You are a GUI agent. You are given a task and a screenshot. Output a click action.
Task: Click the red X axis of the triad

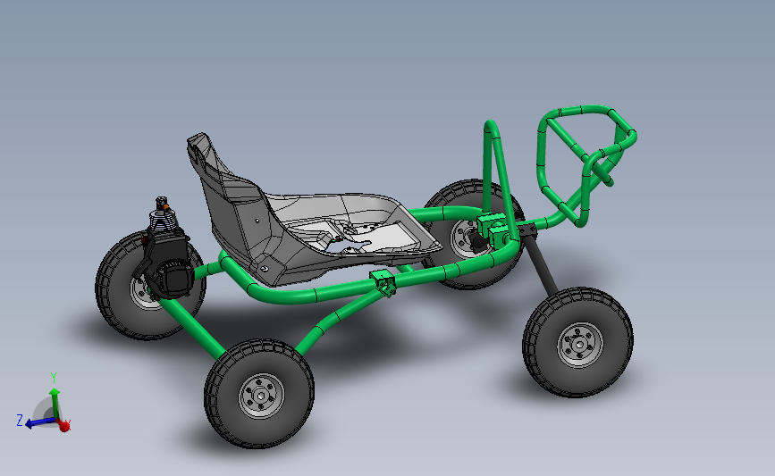(64, 425)
